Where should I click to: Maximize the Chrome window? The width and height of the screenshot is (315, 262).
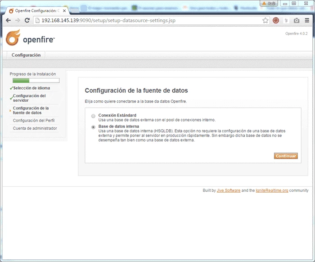point(294,3)
